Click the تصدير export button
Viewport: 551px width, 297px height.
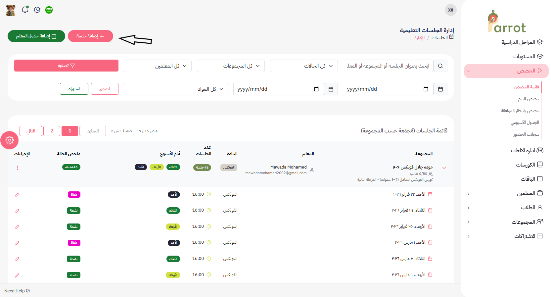[105, 89]
